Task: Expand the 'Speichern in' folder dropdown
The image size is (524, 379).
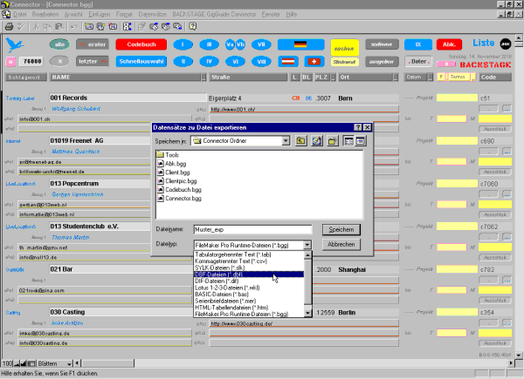Action: tap(284, 139)
